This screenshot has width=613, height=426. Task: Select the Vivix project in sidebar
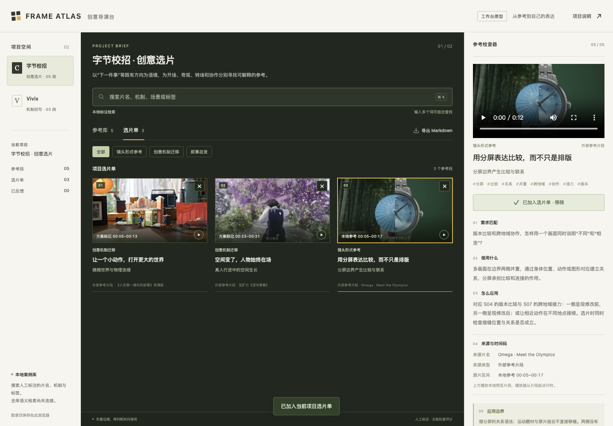[x=40, y=104]
